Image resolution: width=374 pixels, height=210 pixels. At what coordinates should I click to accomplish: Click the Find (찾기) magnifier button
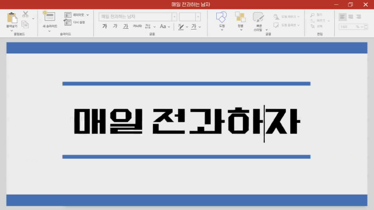(x=316, y=15)
